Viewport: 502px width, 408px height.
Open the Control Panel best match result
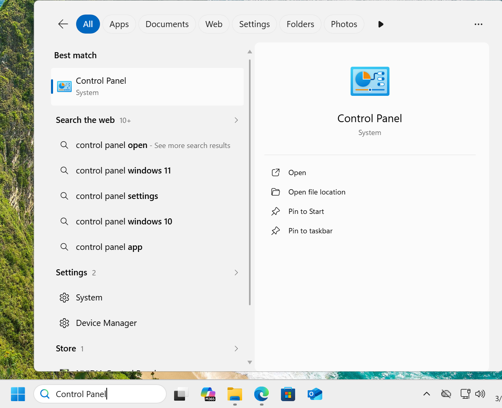(147, 87)
